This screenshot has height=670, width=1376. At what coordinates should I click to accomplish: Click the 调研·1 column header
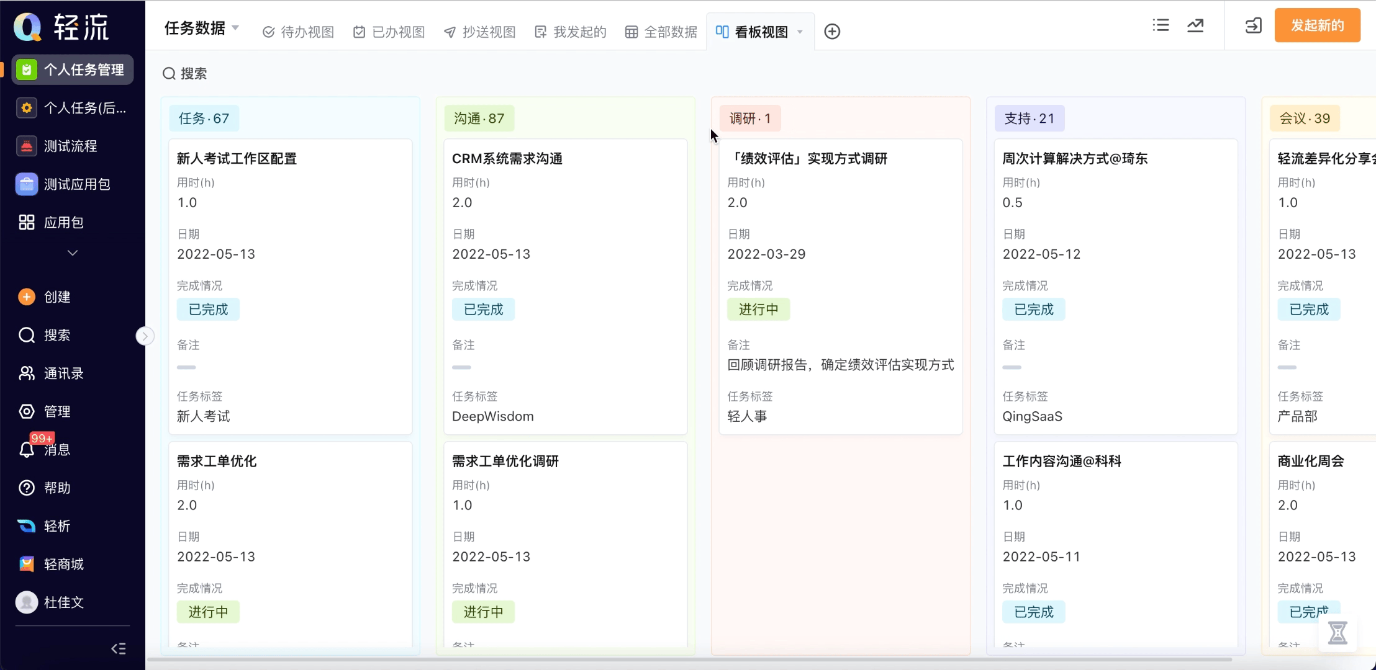click(x=750, y=118)
